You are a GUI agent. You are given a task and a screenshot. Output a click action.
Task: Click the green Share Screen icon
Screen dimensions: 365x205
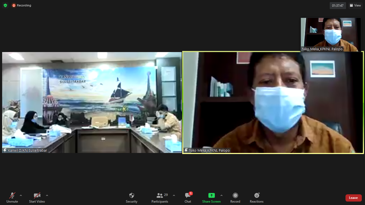coord(211,196)
